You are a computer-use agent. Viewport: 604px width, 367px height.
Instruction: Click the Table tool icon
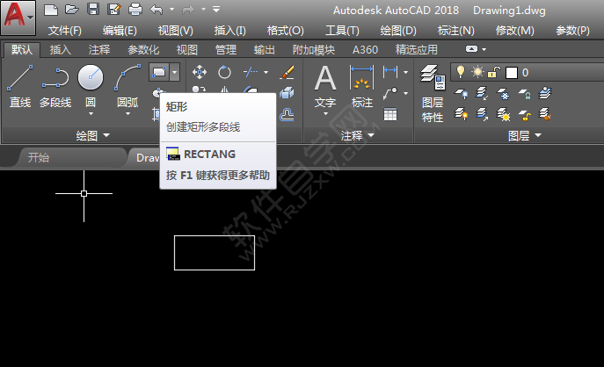pos(390,114)
